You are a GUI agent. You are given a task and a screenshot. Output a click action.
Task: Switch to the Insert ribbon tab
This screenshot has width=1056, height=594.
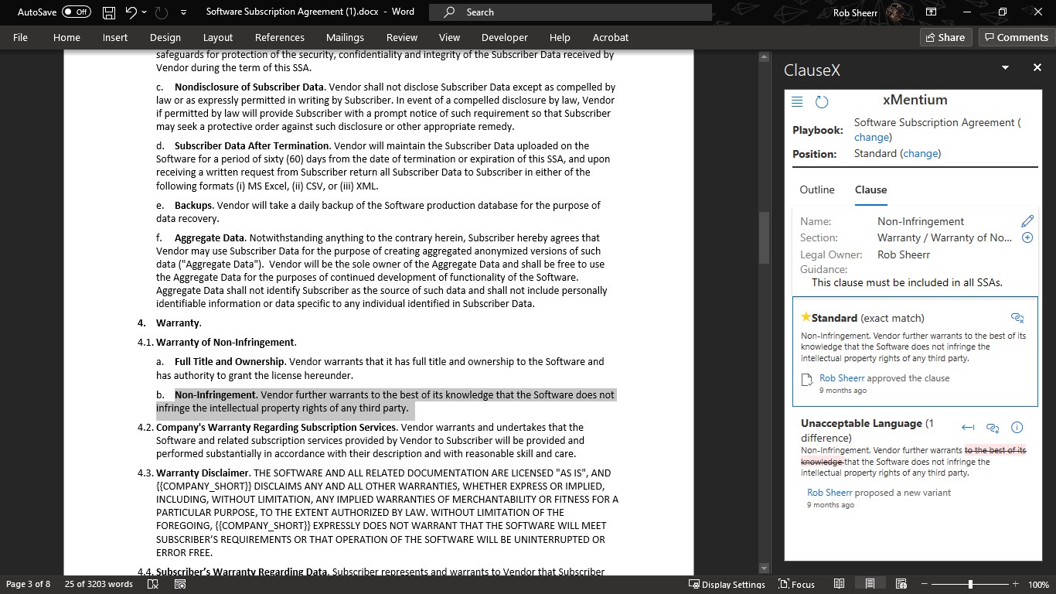pos(115,37)
